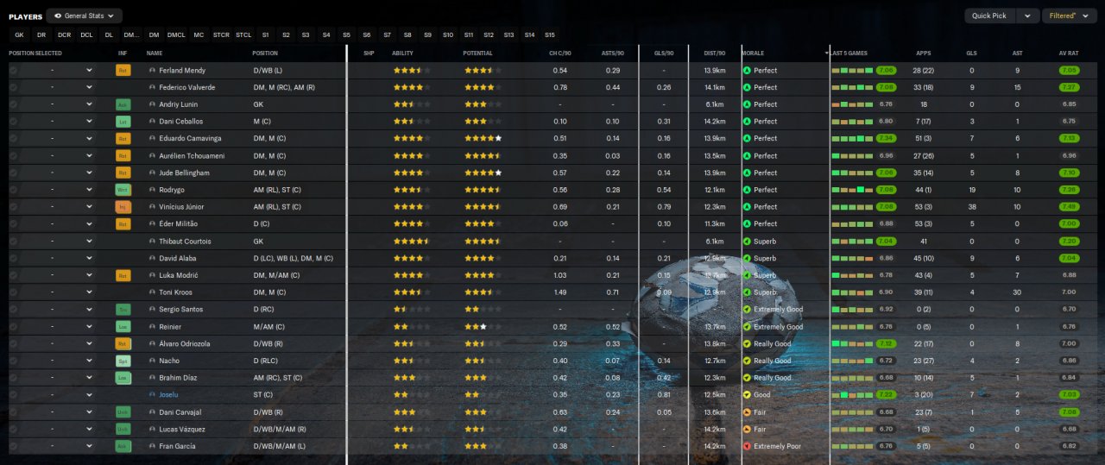Tick the selection circle for Ferland Mendy

13,70
